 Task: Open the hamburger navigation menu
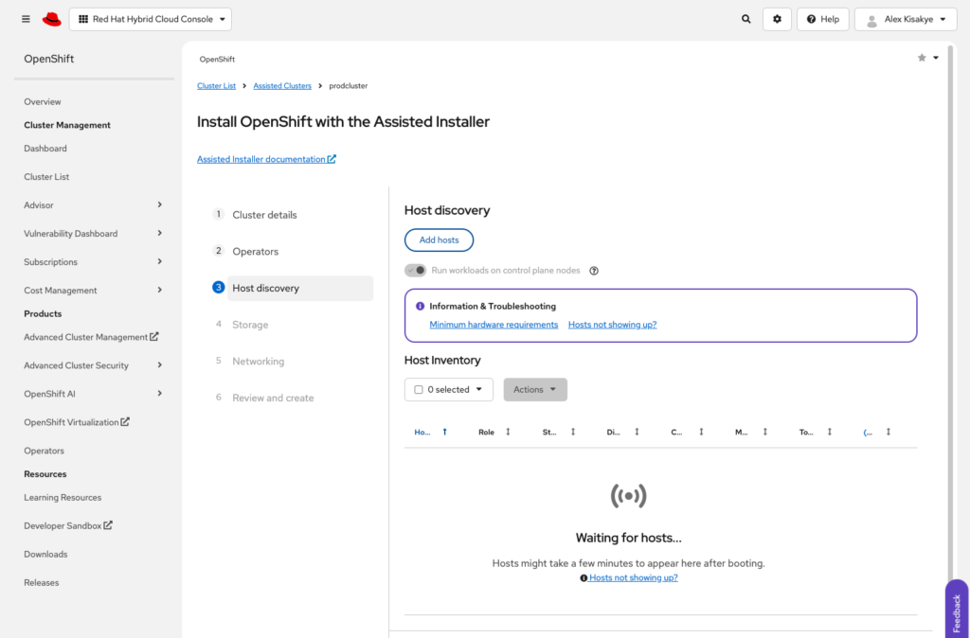pyautogui.click(x=26, y=19)
